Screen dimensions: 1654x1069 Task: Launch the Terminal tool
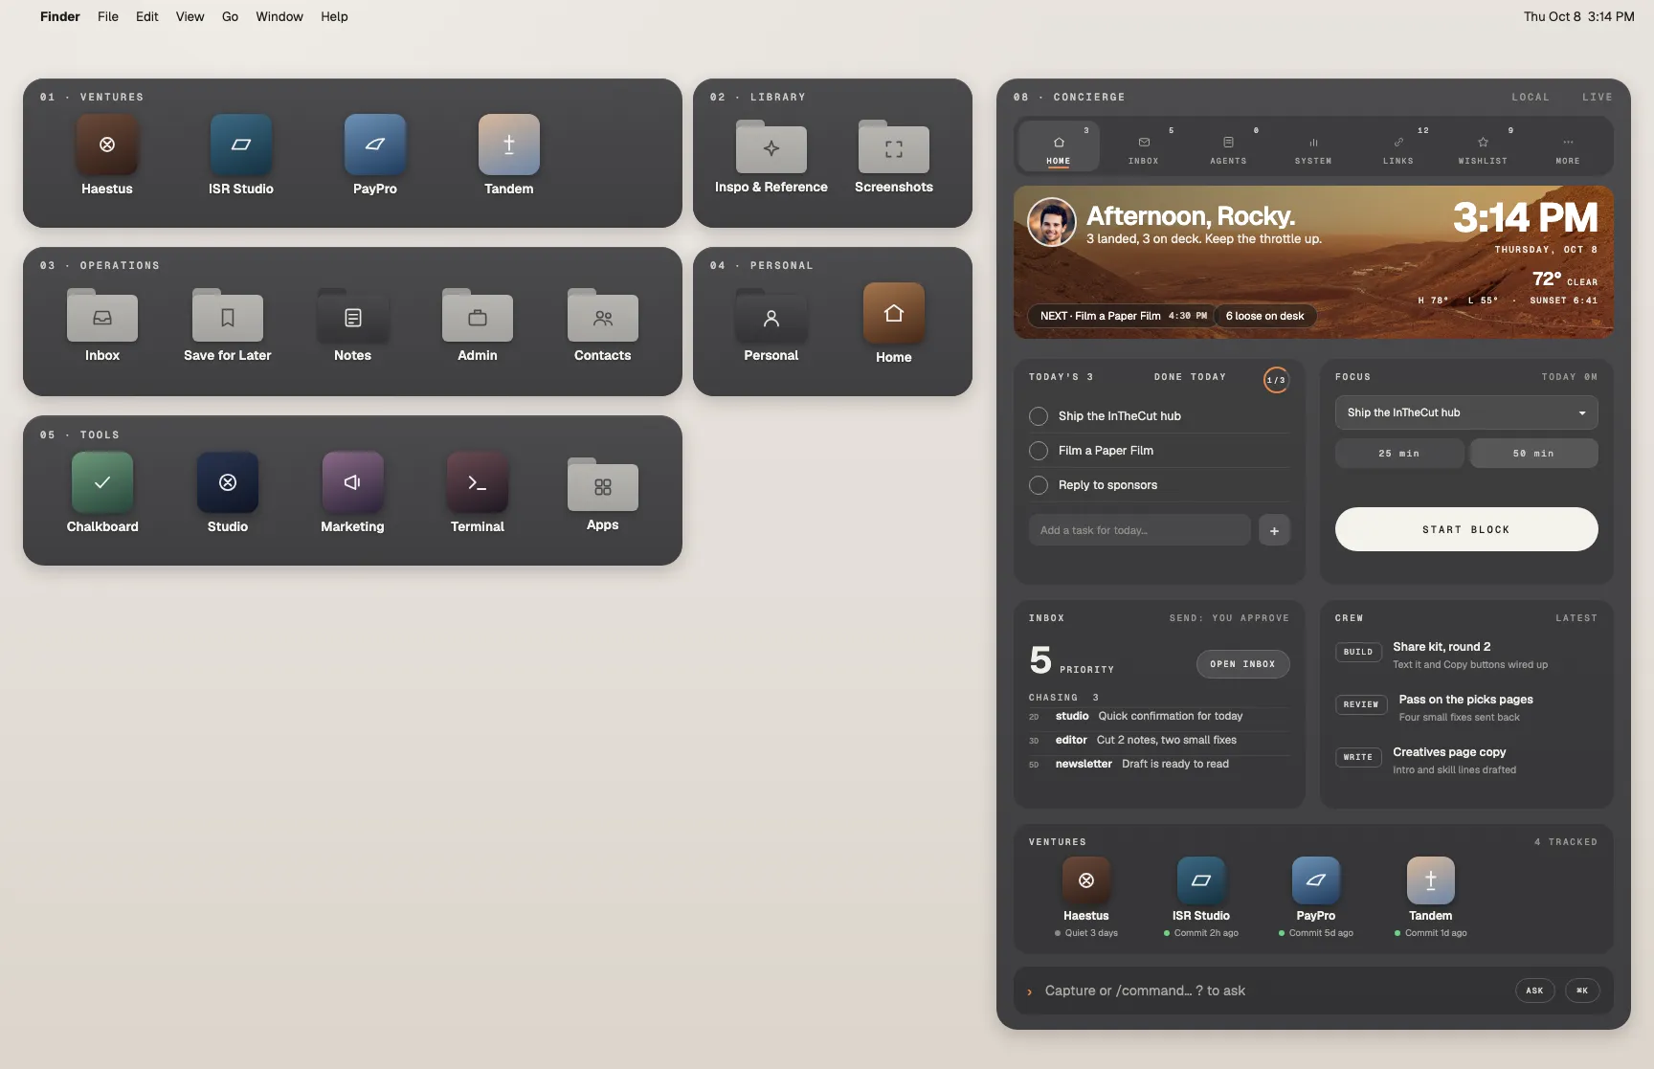pos(478,482)
